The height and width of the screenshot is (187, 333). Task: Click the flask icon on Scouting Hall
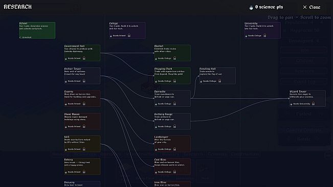[201, 81]
